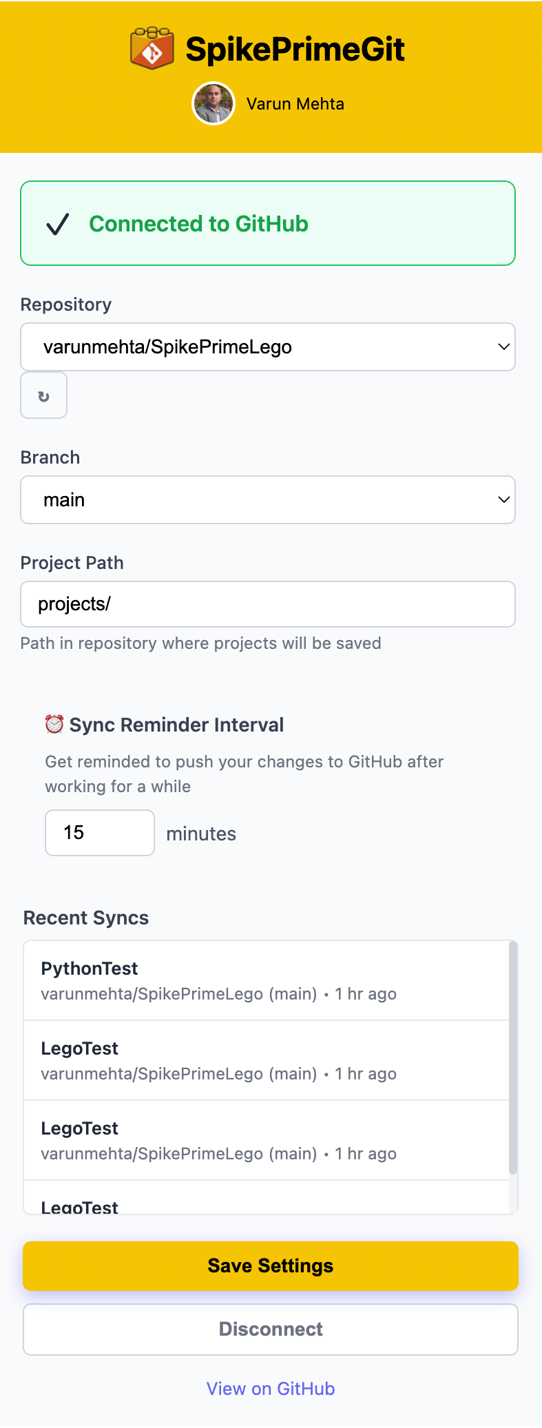542x1428 pixels.
Task: Click the Disconnect button
Action: pyautogui.click(x=270, y=1329)
